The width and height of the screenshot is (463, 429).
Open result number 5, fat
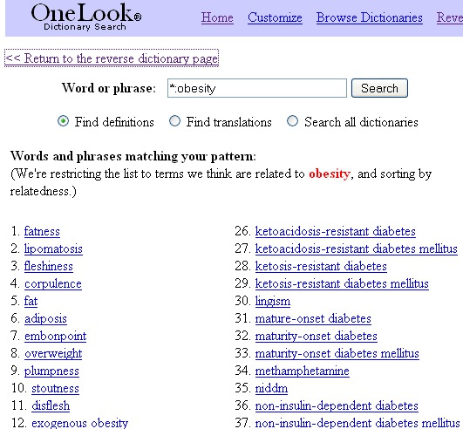tap(31, 301)
